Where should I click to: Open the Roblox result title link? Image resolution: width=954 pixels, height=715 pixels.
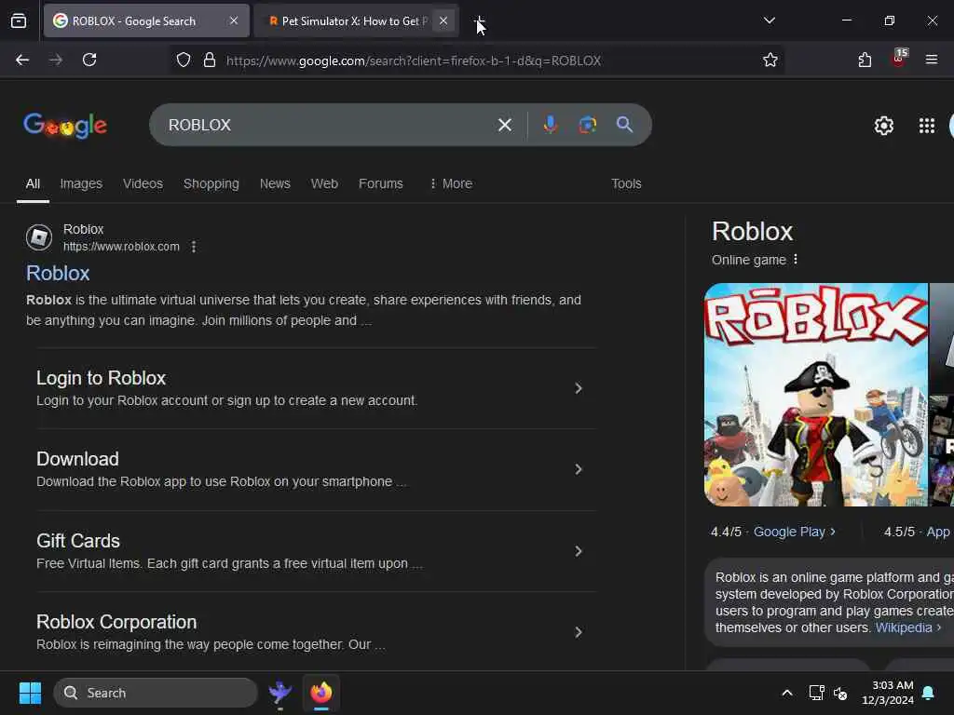[58, 273]
